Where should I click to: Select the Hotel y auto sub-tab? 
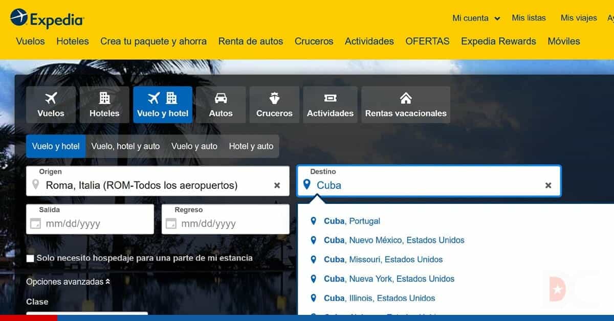click(251, 146)
